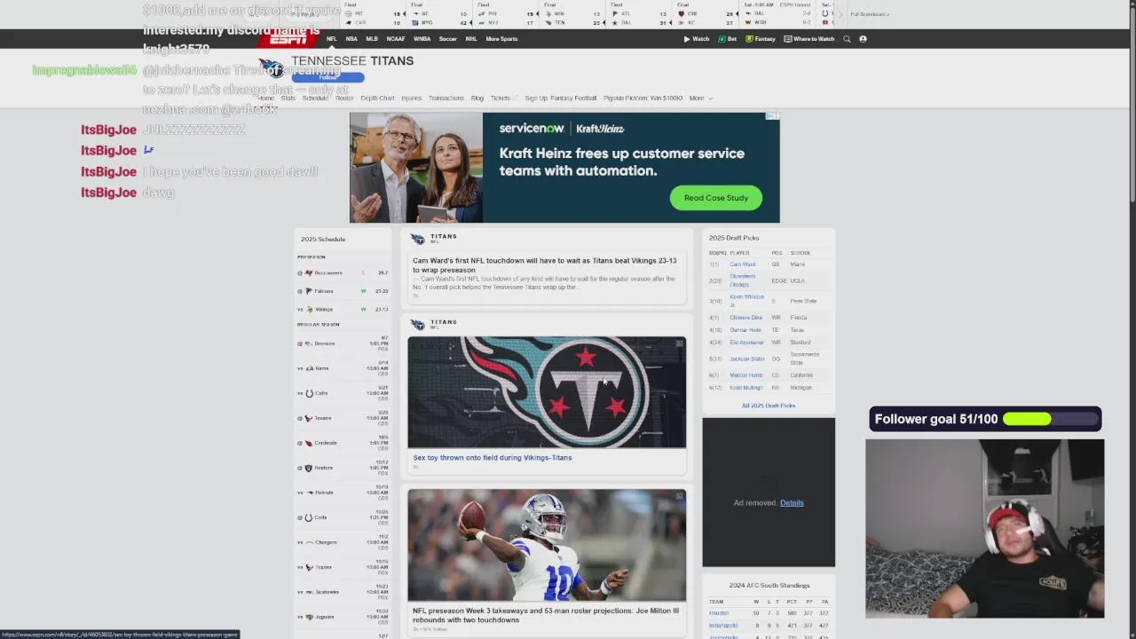Open All 2025 Draft Picks link
The height and width of the screenshot is (639, 1136).
click(x=769, y=406)
